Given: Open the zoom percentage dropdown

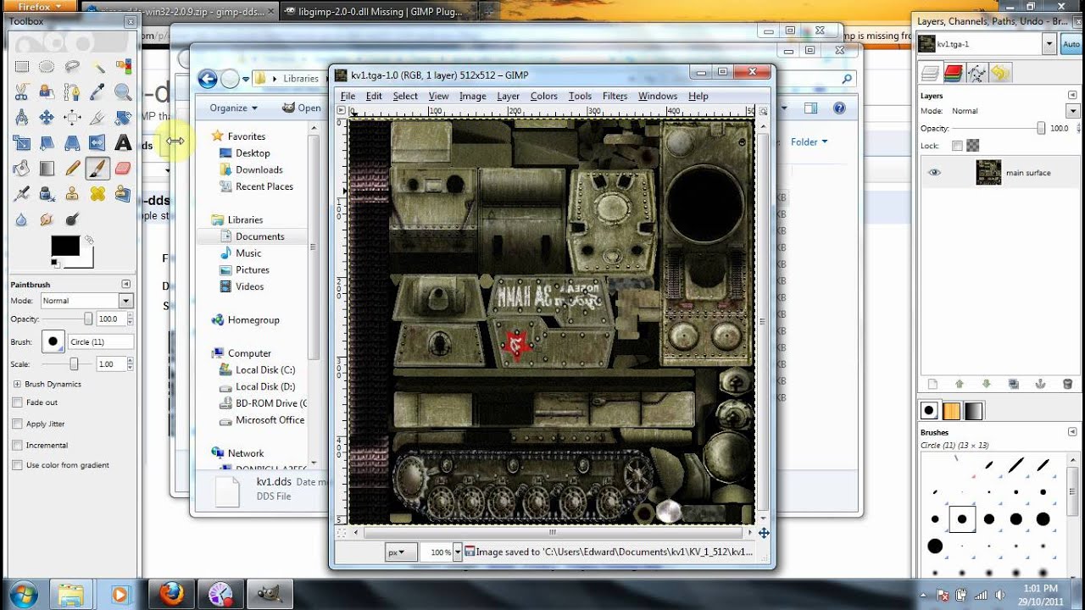Looking at the screenshot, I should (458, 552).
